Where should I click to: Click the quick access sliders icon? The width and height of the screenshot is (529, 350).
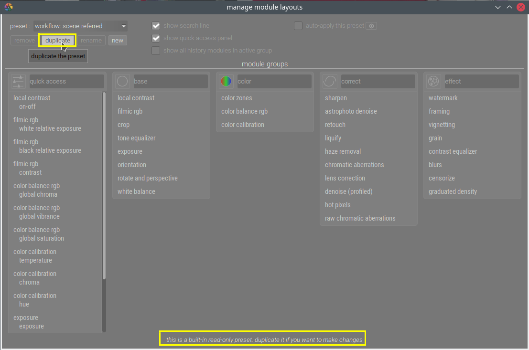[x=18, y=81]
